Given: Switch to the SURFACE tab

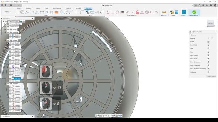Looking at the screenshot, I should pos(29,8).
